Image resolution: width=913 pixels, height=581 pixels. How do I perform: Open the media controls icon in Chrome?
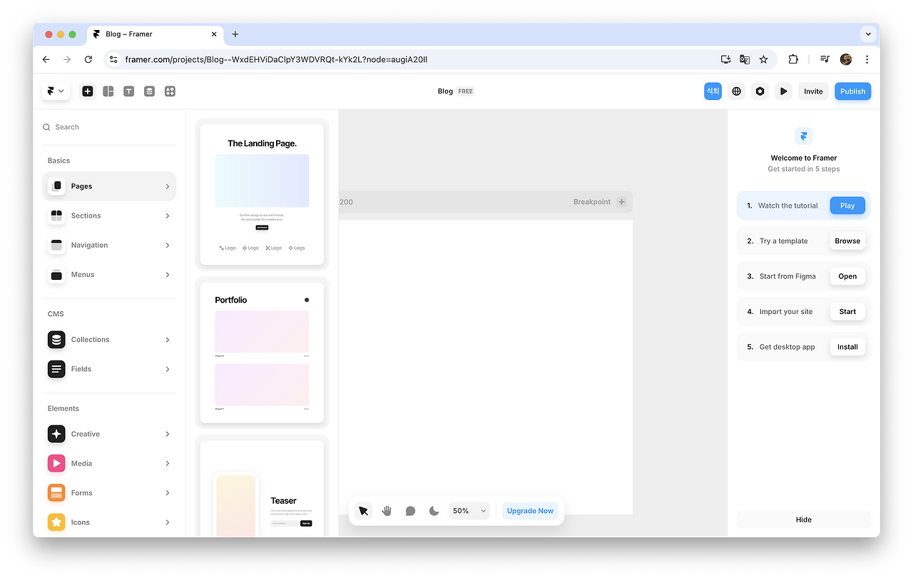825,60
